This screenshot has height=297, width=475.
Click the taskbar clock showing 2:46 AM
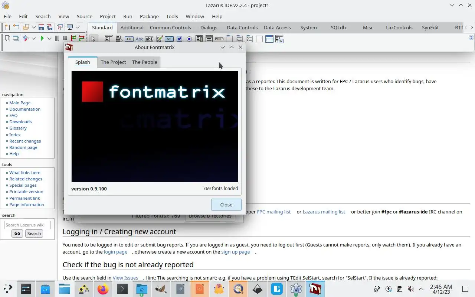441,289
